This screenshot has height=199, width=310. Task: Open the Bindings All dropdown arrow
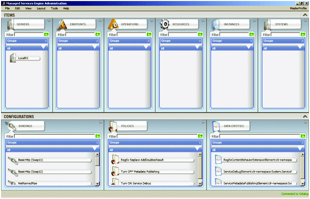pos(95,148)
